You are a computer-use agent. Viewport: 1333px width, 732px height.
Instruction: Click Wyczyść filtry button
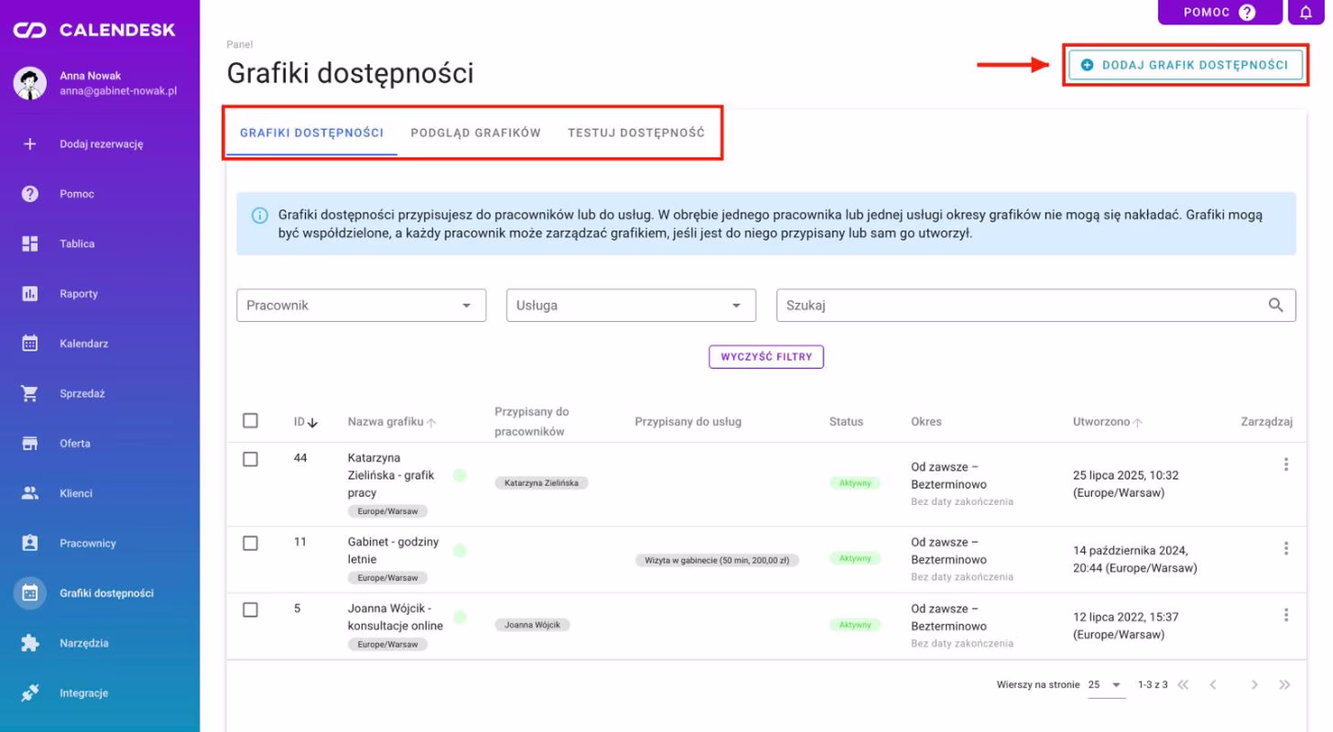(767, 357)
